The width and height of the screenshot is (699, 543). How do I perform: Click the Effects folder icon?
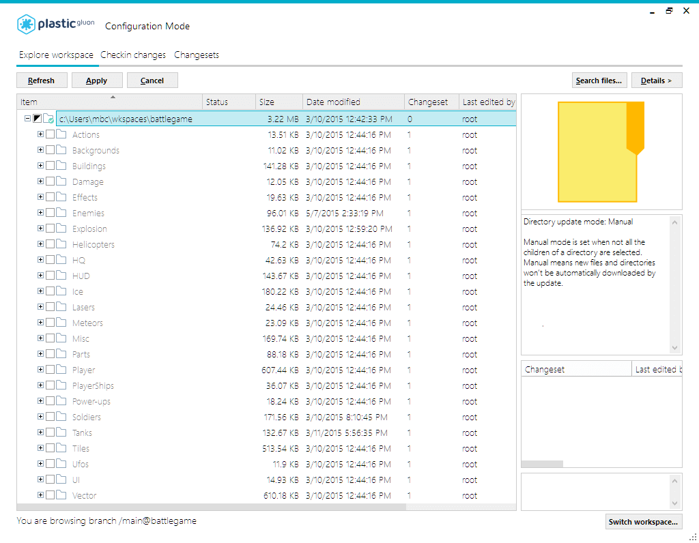click(x=61, y=197)
